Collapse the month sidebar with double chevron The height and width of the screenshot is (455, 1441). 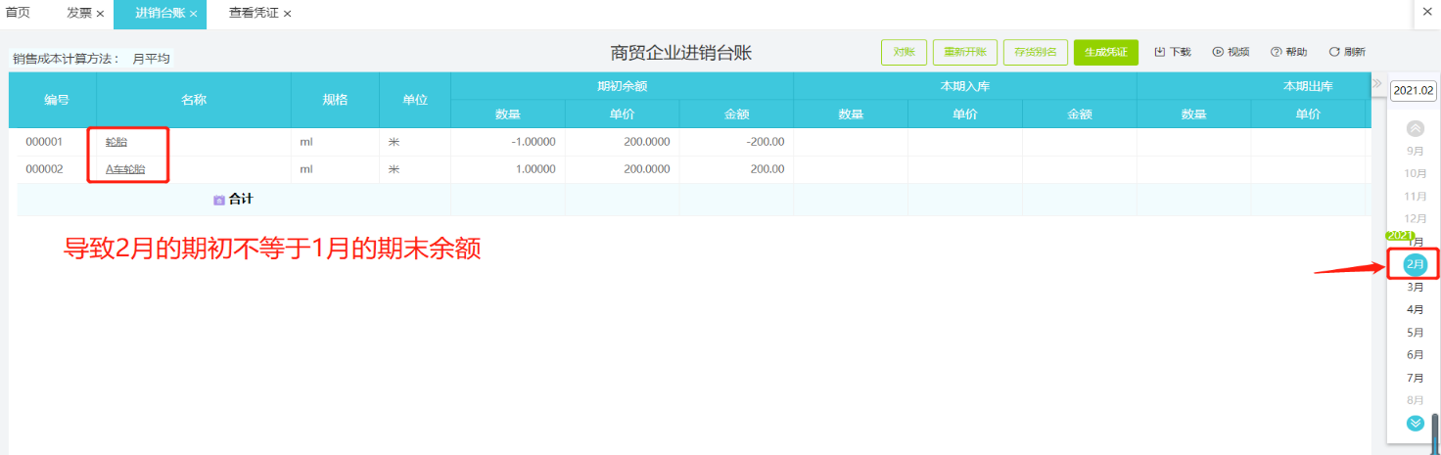pyautogui.click(x=1376, y=83)
